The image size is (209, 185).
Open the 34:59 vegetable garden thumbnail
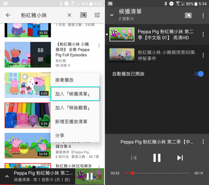coord(28,146)
